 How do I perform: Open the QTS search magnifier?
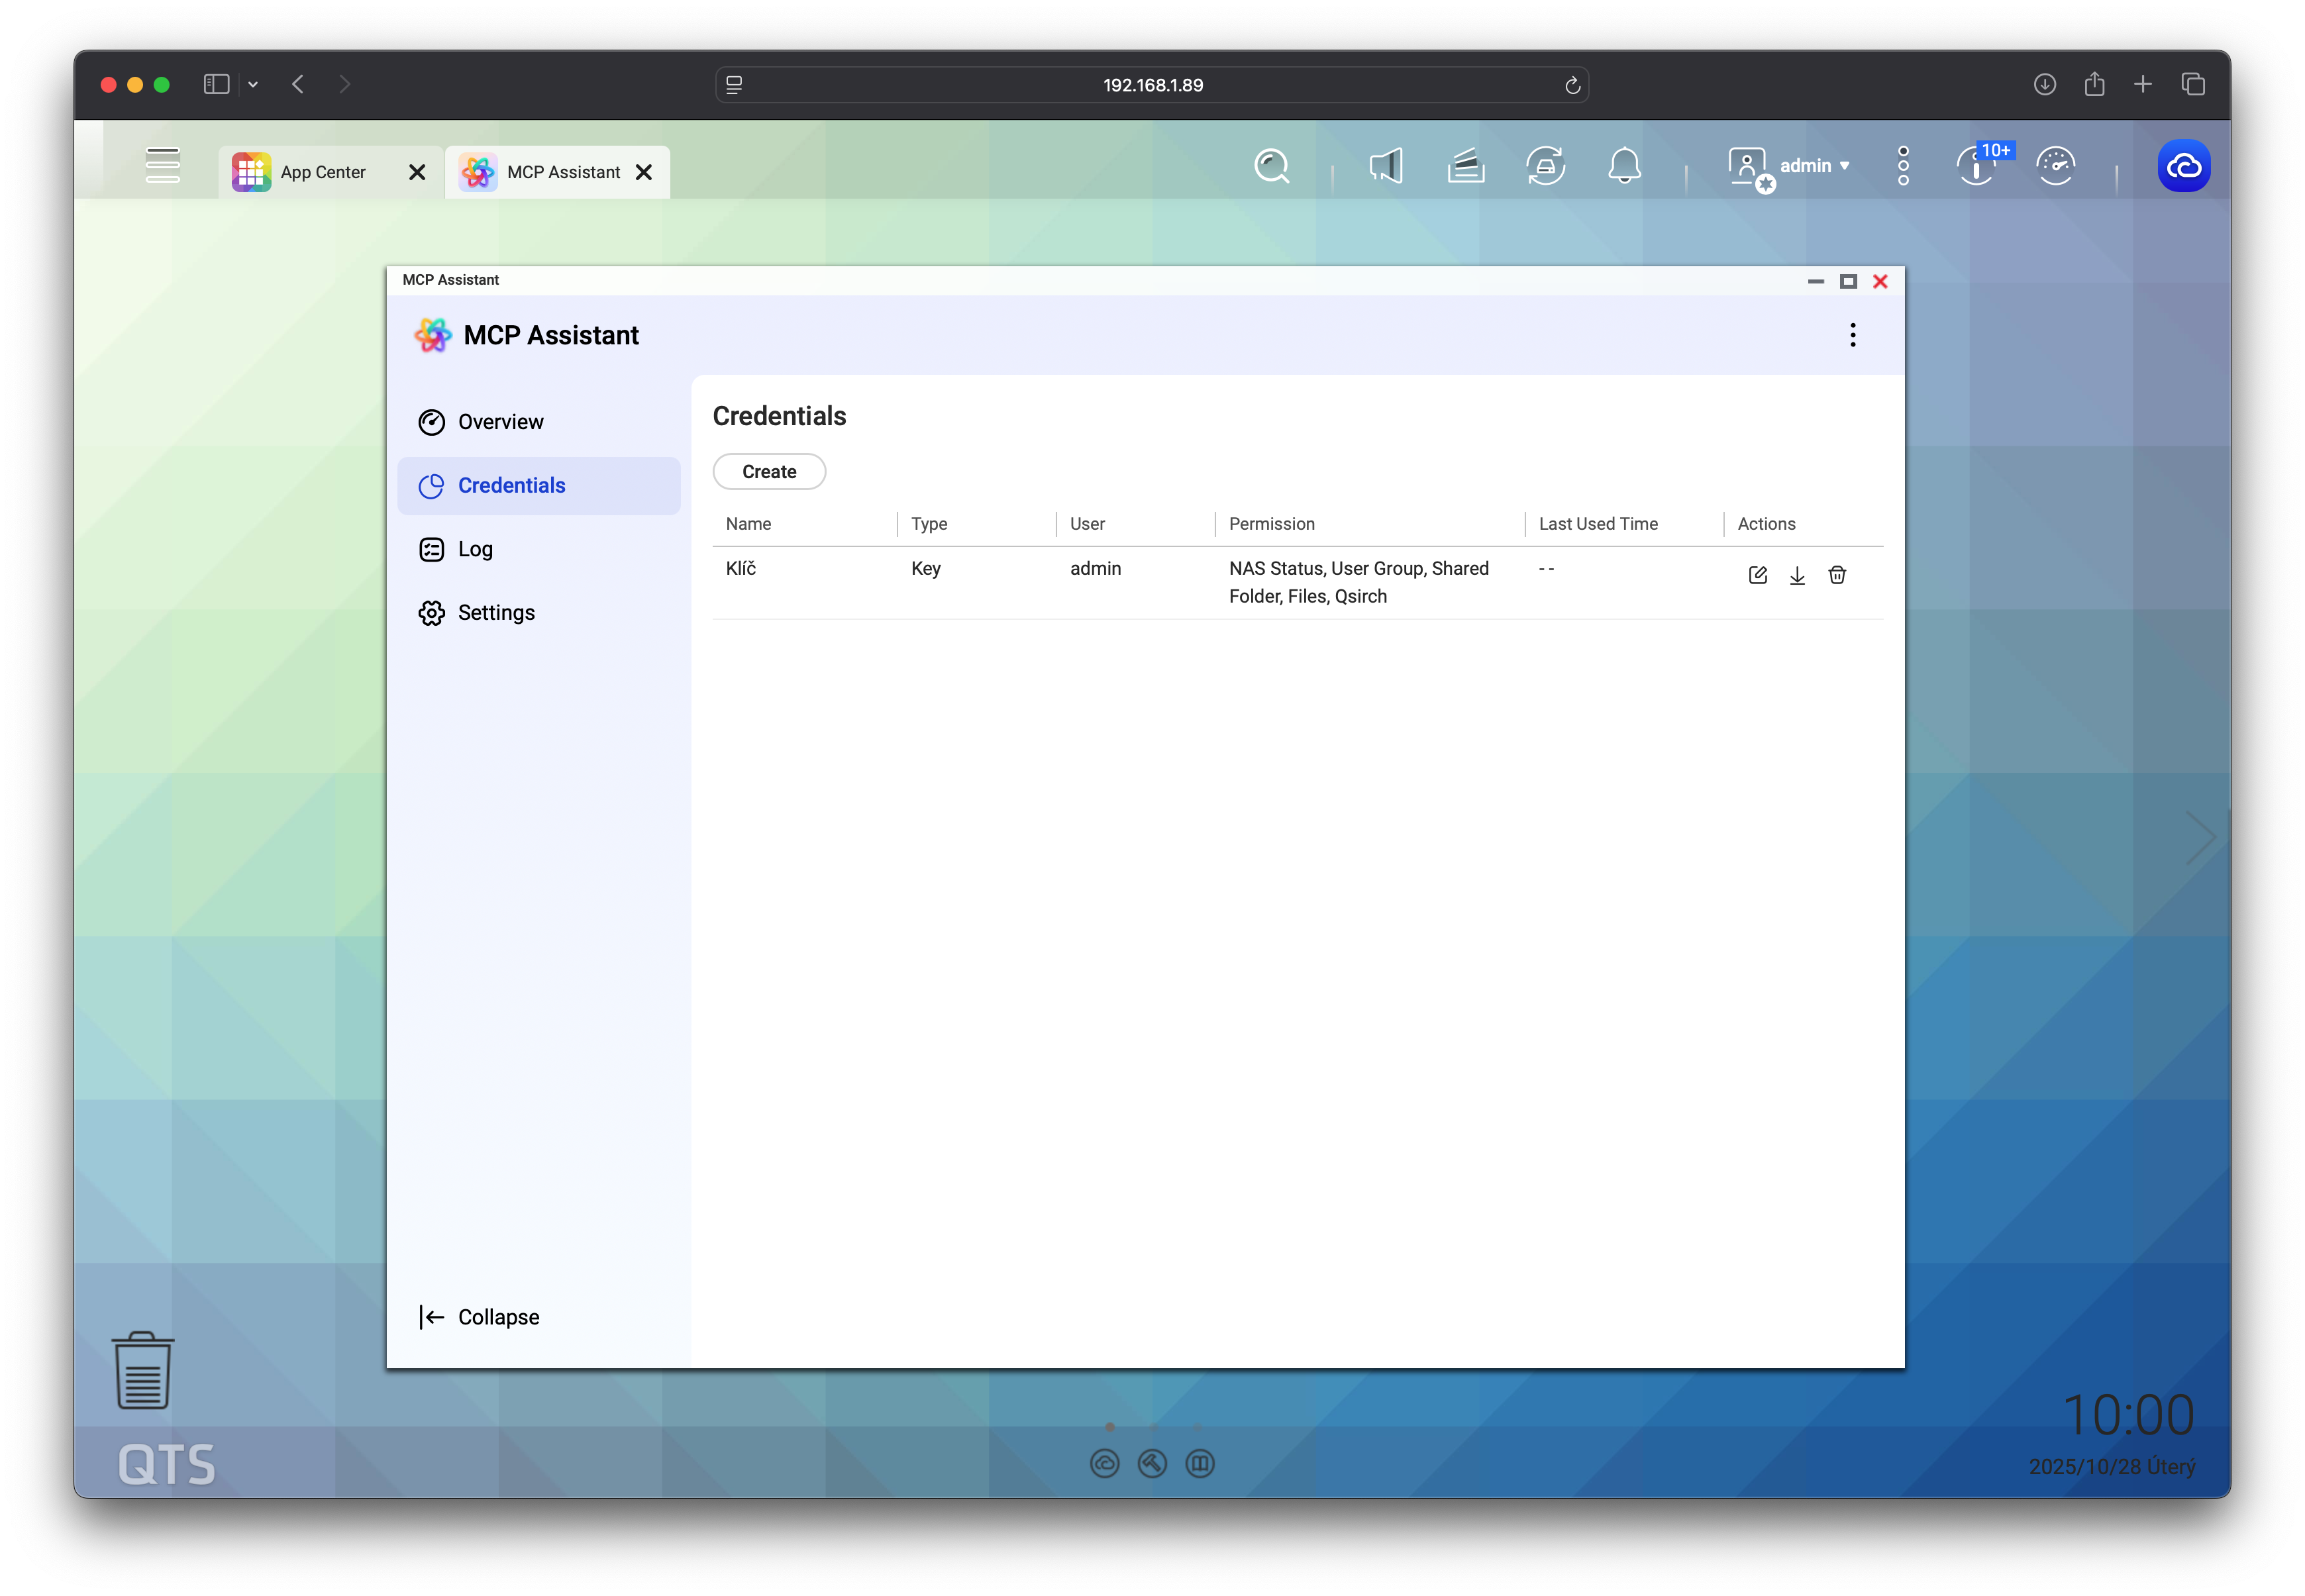coord(1272,166)
